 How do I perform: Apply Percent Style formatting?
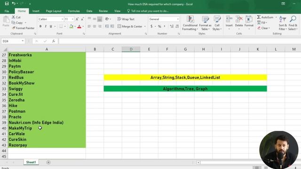[x=159, y=26]
